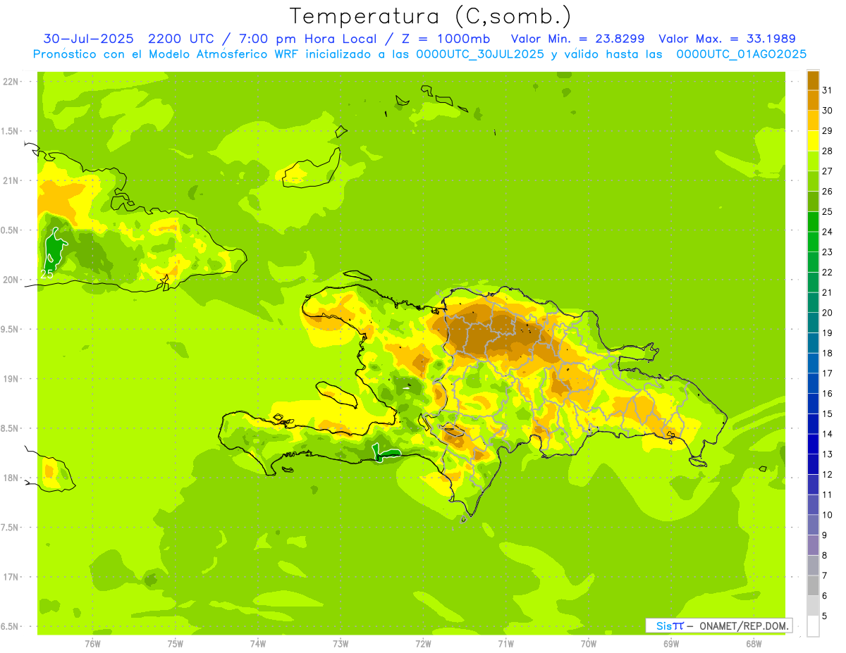Click the 76W longitude axis label
Image resolution: width=846 pixels, height=653 pixels.
tap(92, 644)
